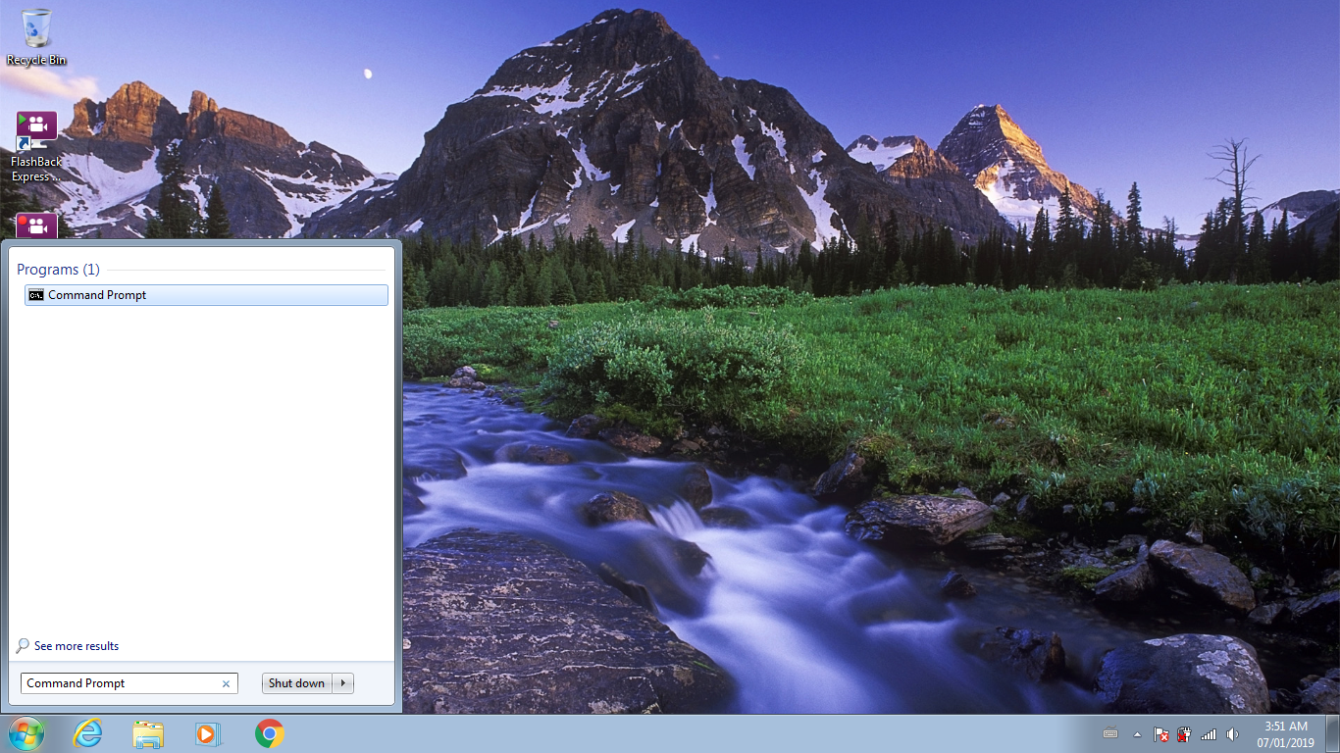The height and width of the screenshot is (753, 1340).
Task: Clear the search box with the X
Action: coord(226,682)
